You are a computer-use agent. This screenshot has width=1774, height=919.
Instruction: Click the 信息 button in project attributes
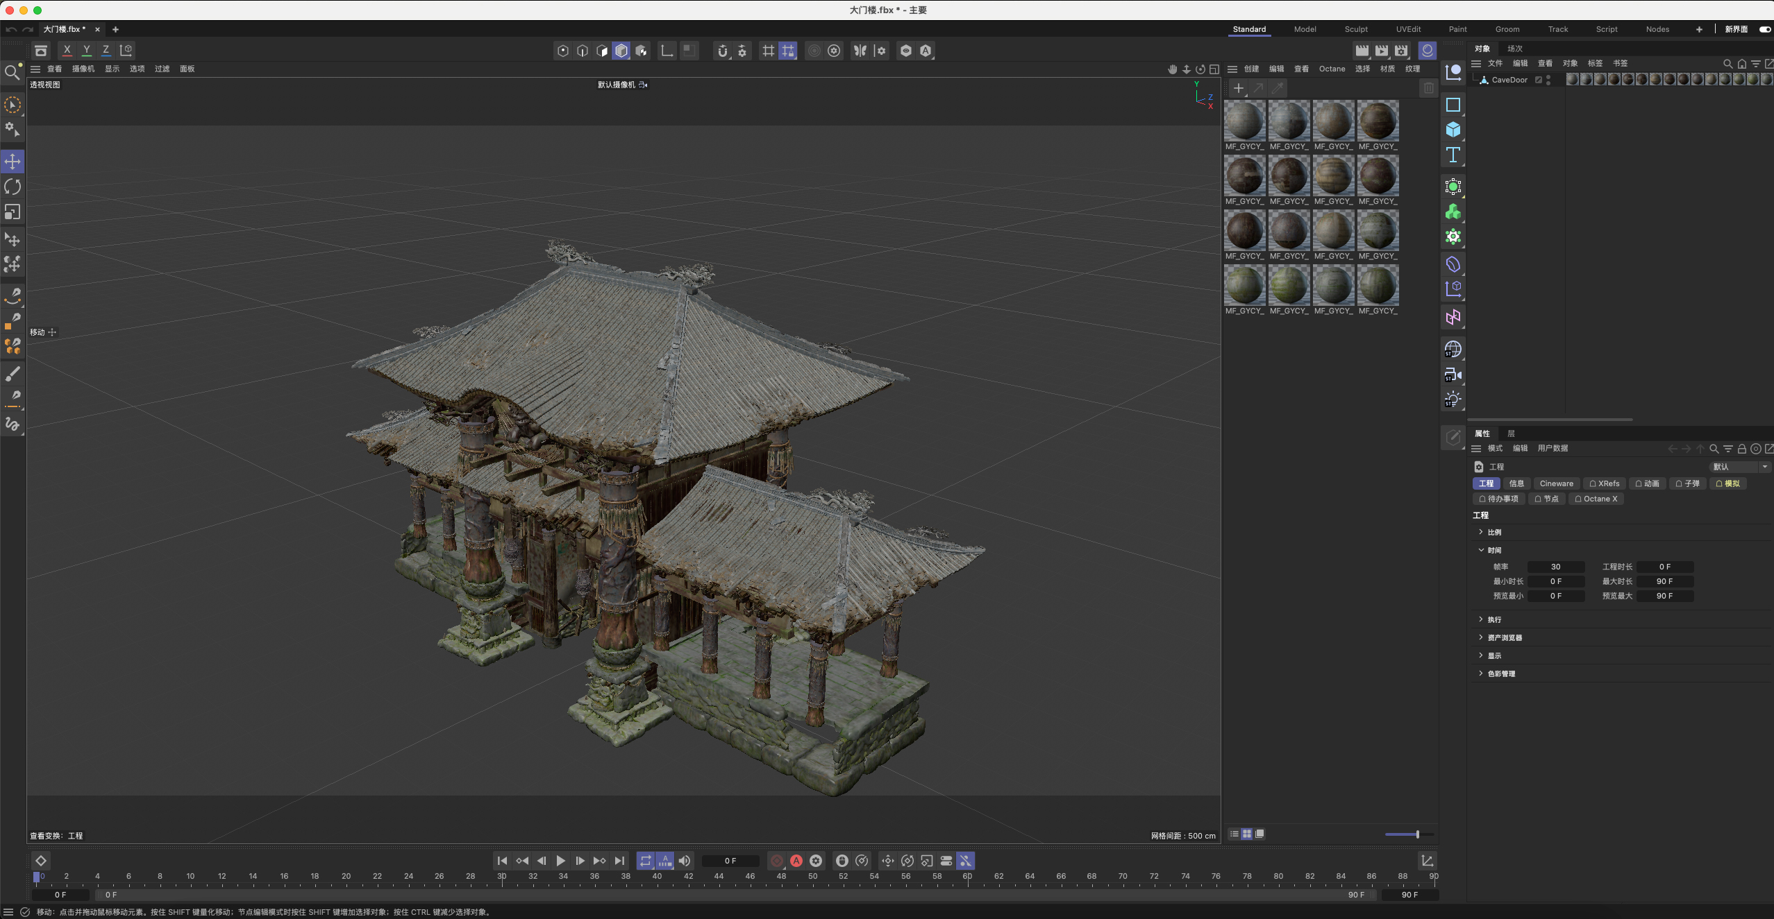1516,483
